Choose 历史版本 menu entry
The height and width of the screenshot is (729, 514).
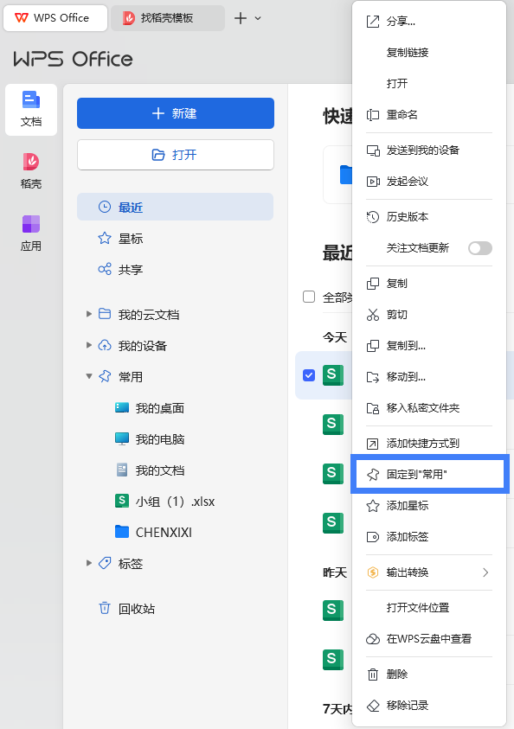coord(429,217)
